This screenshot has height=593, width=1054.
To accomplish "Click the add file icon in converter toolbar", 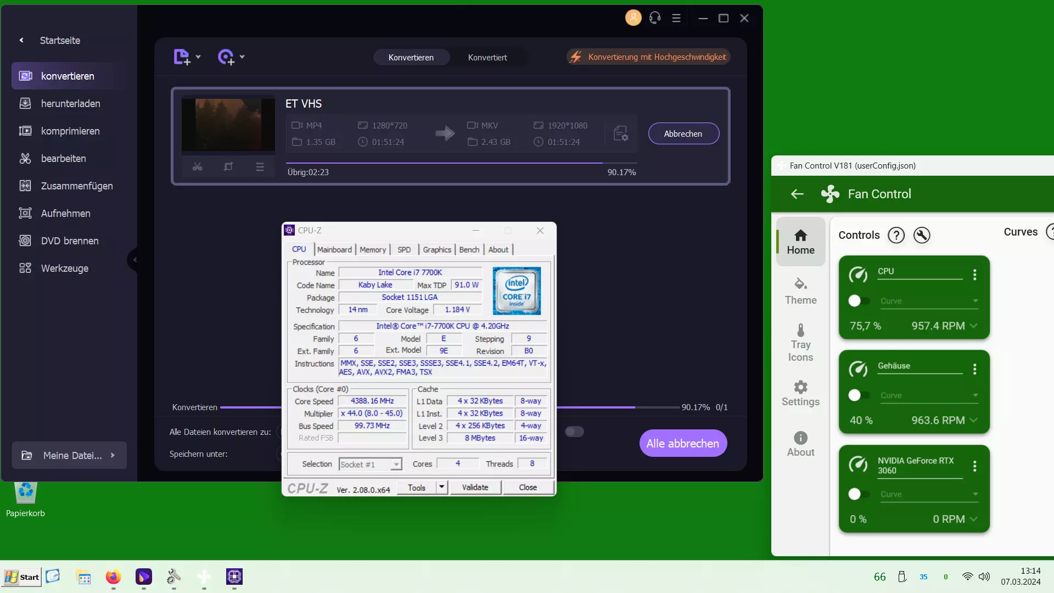I will click(182, 57).
